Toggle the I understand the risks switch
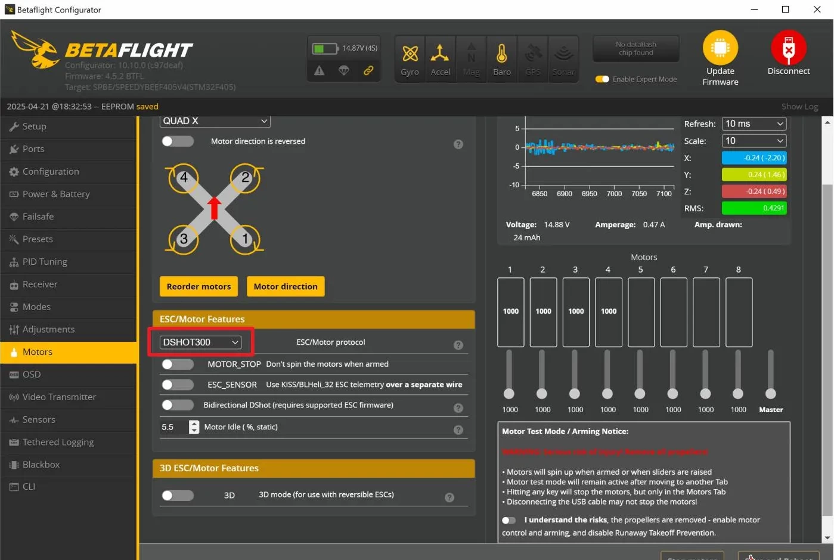Screen dimensions: 834x560 pyautogui.click(x=509, y=520)
